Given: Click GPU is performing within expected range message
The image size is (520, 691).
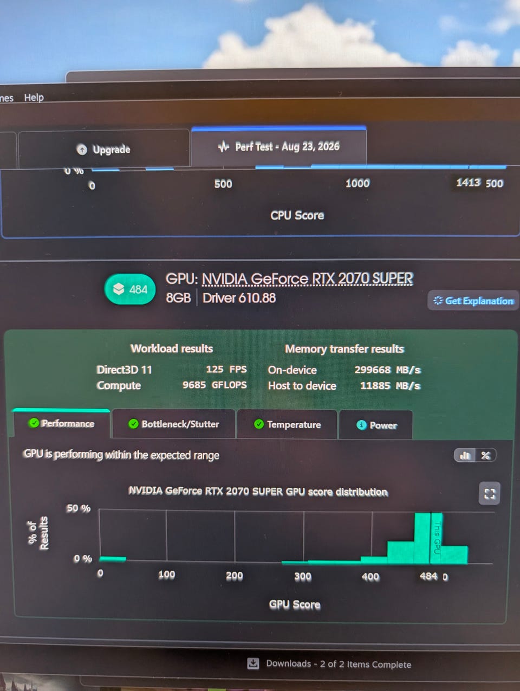Looking at the screenshot, I should 121,455.
